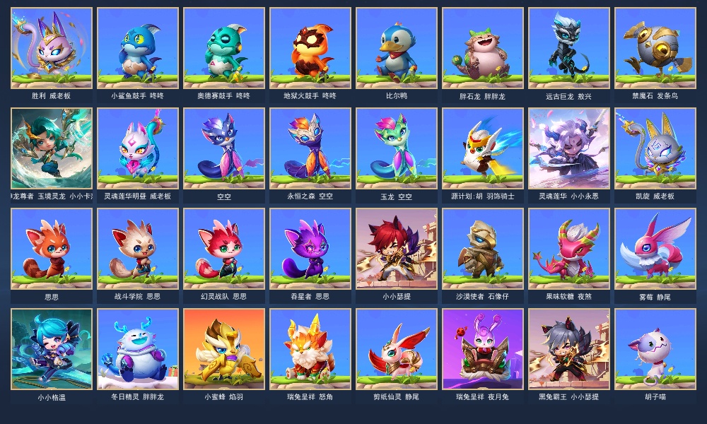
Task: Select the 胡子喵 cat little legend
Action: [x=655, y=349]
